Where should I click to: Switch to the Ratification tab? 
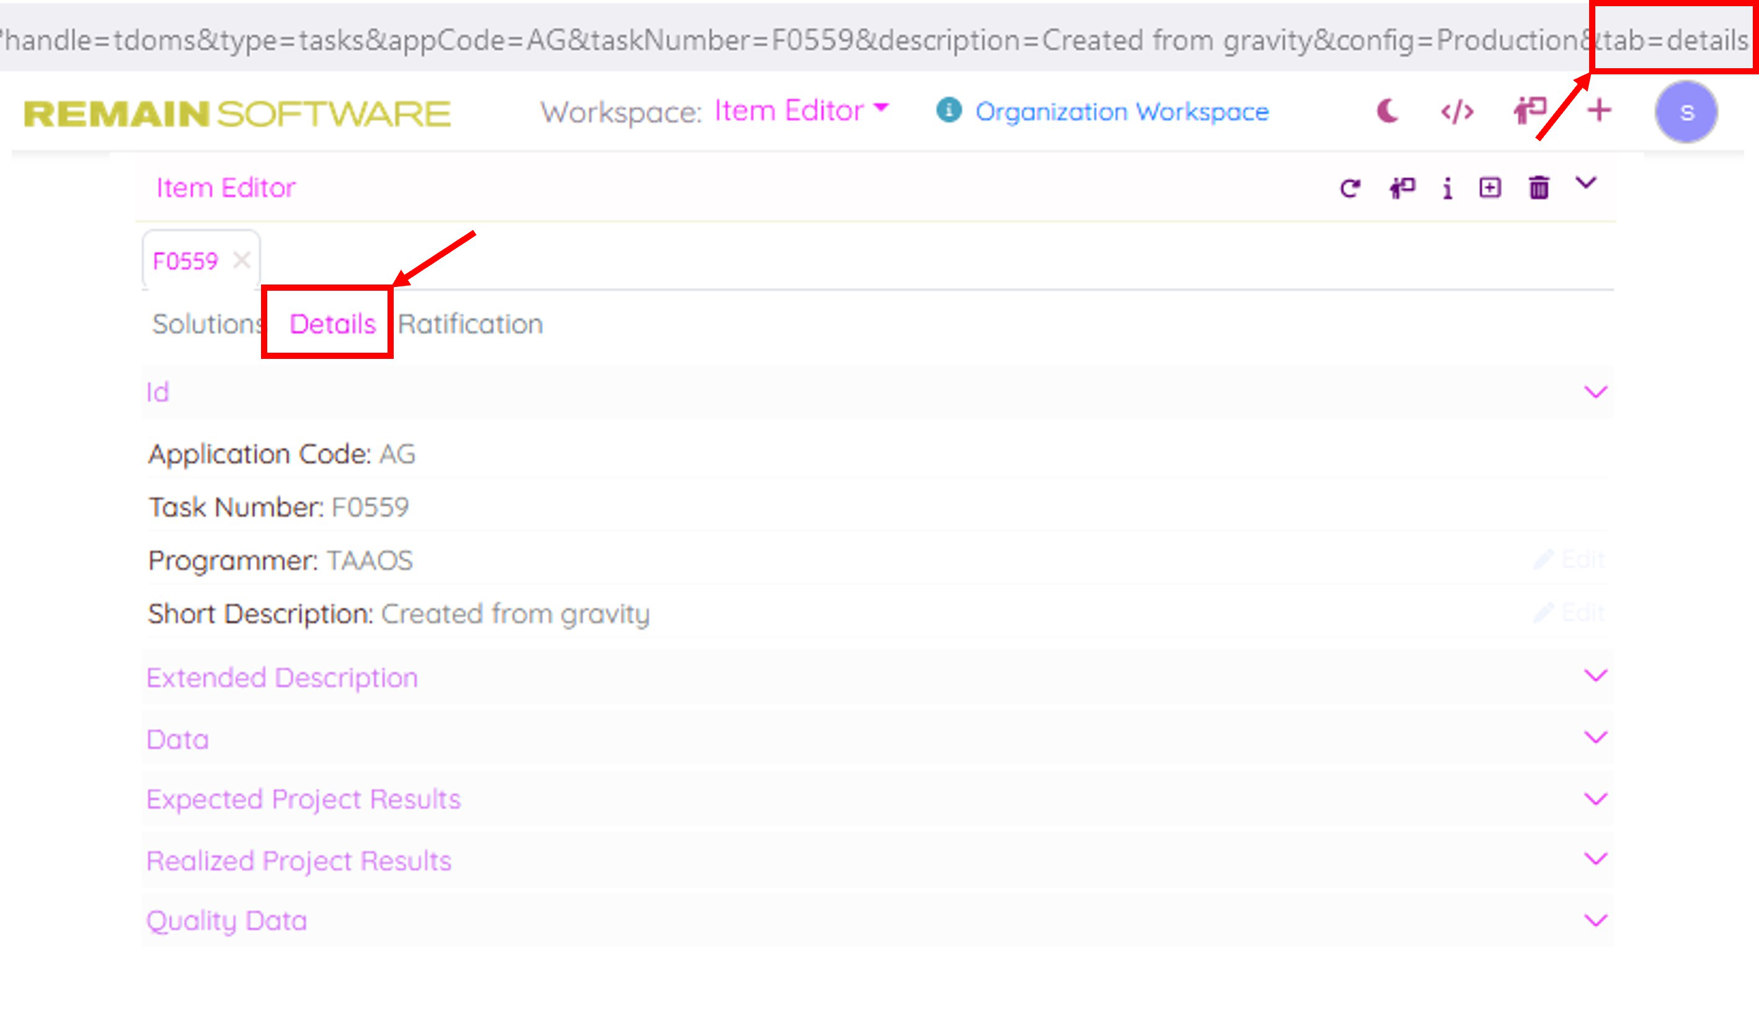pyautogui.click(x=470, y=324)
